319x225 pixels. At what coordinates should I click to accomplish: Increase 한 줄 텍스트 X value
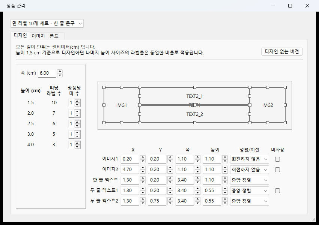143,178
